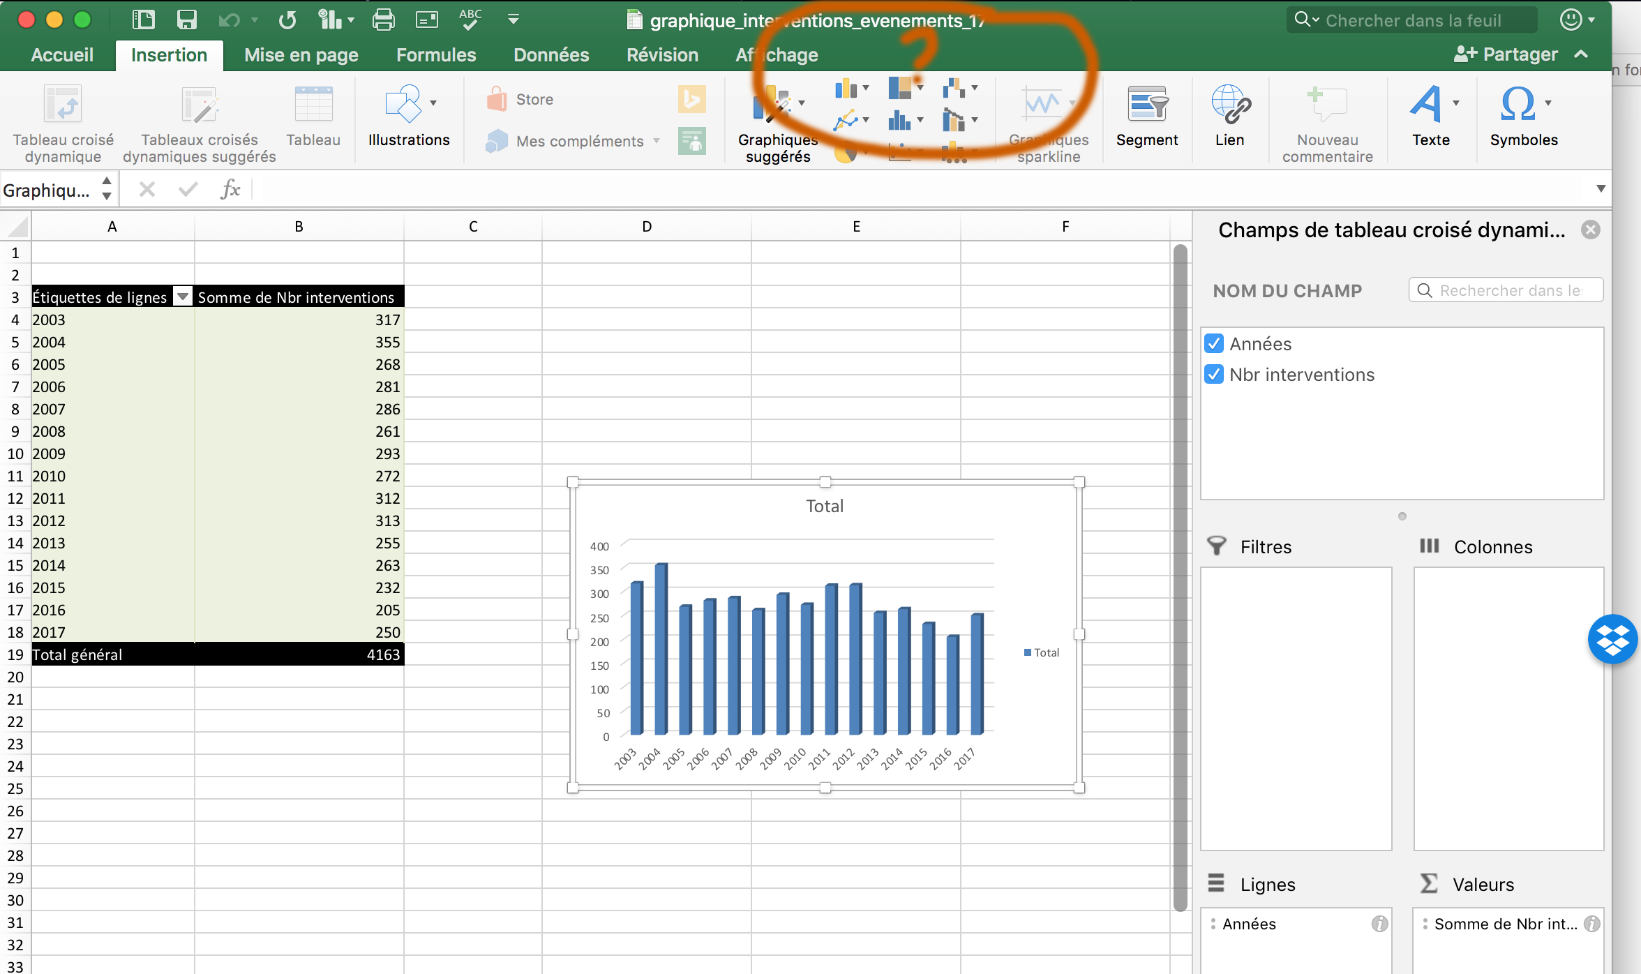Click the Tableau croisé dynamique icon

[x=63, y=105]
